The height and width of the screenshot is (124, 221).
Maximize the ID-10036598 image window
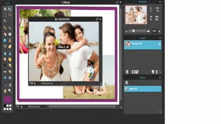tap(97, 19)
